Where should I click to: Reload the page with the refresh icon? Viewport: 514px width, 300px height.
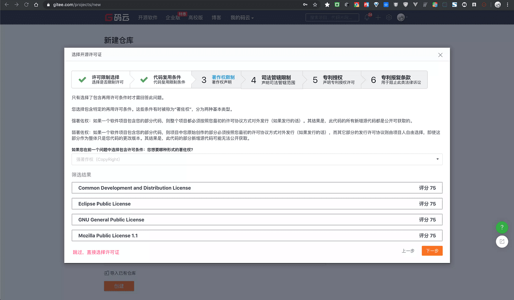26,4
